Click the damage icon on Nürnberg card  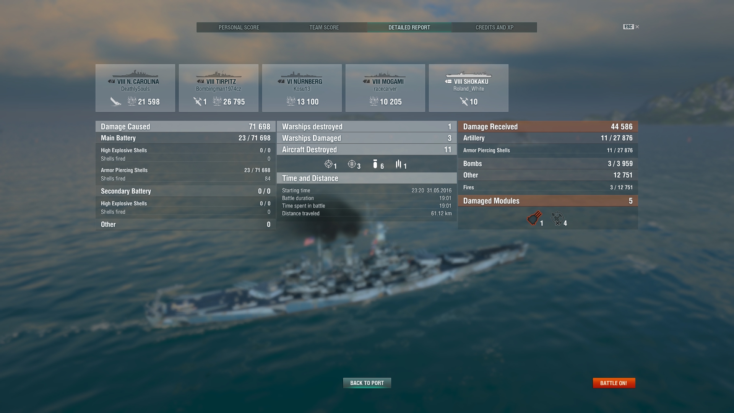[x=291, y=101]
